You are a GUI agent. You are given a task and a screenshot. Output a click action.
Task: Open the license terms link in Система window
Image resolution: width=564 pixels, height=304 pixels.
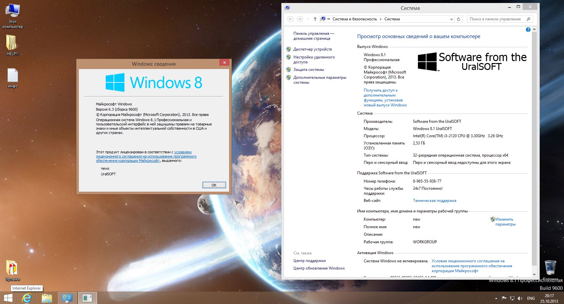point(472,266)
